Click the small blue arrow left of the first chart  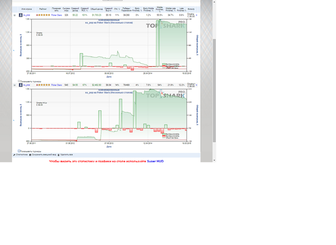[x=14, y=50]
